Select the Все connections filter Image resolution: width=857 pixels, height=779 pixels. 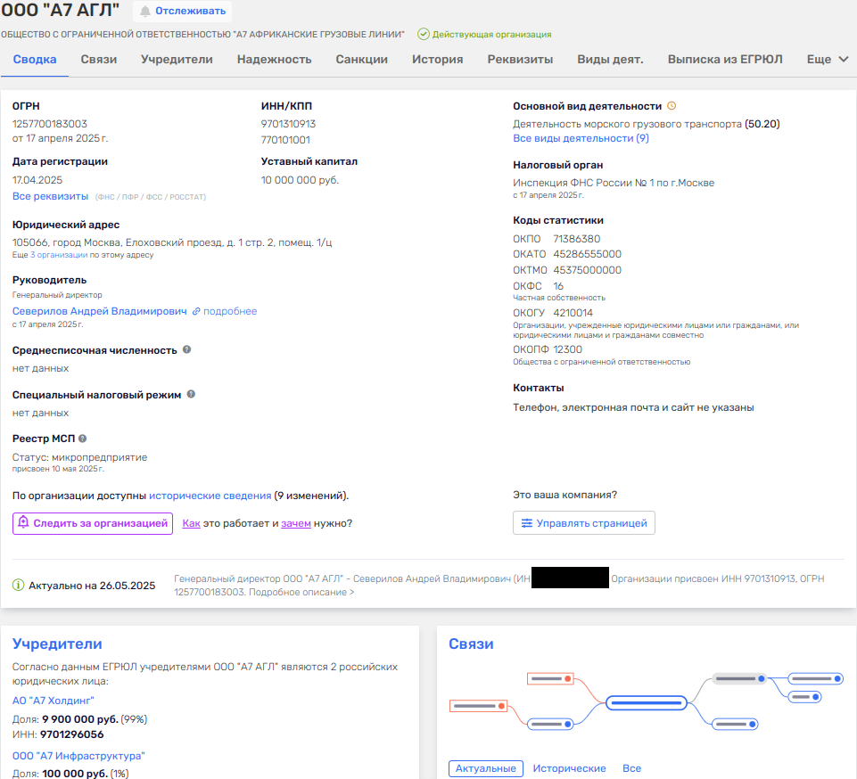click(631, 768)
